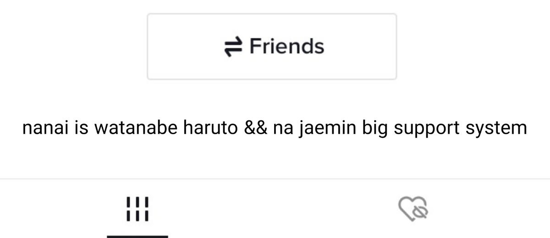The width and height of the screenshot is (550, 238).
Task: Click the Friends button
Action: [x=272, y=47]
